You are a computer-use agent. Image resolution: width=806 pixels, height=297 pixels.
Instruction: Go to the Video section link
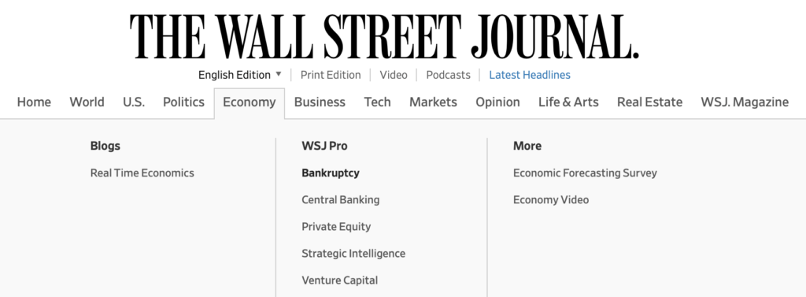[x=394, y=75]
